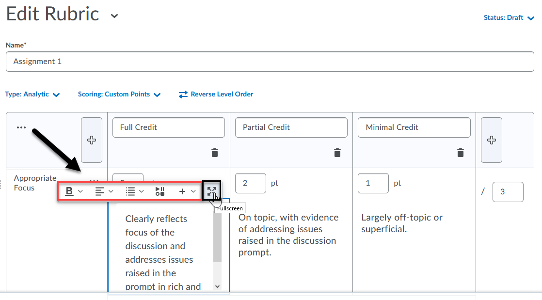The image size is (542, 300).
Task: Open the Type: Analytic dropdown
Action: [x=32, y=95]
